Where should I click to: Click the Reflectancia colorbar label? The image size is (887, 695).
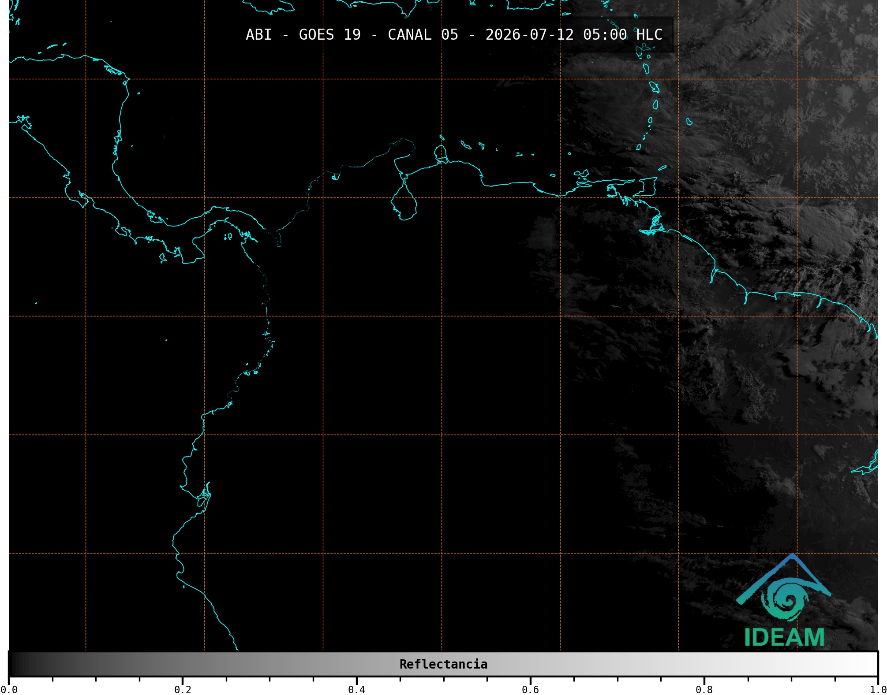tap(443, 664)
